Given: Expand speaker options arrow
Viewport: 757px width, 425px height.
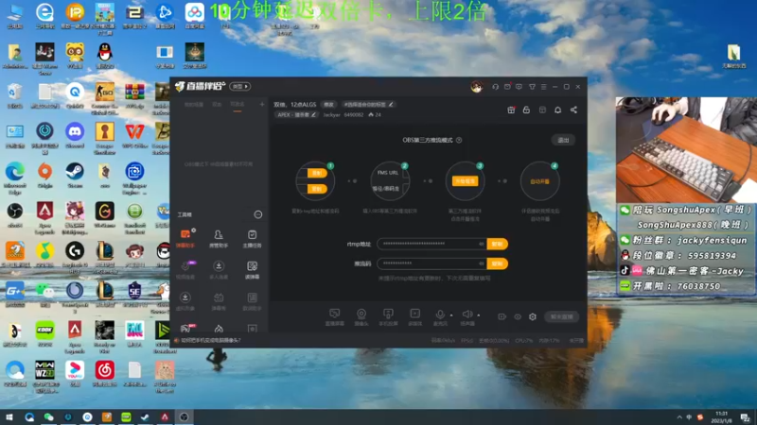Looking at the screenshot, I should 479,315.
